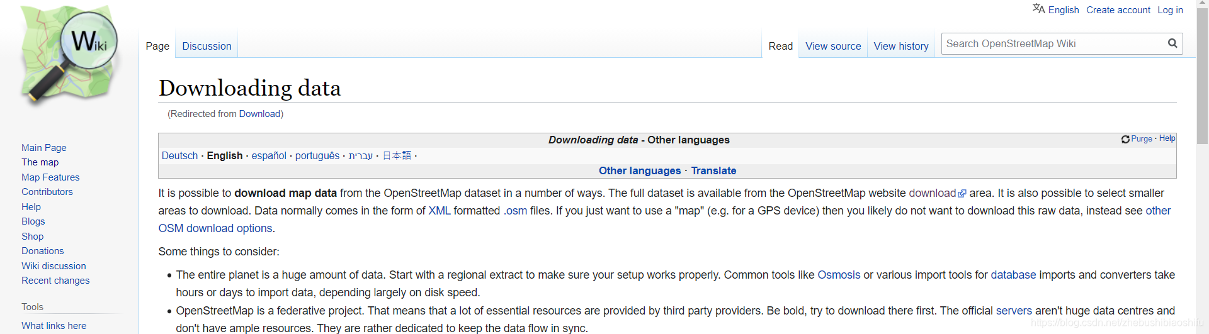Screen dimensions: 1209x334
Task: Click the Log in link
Action: coord(1170,10)
